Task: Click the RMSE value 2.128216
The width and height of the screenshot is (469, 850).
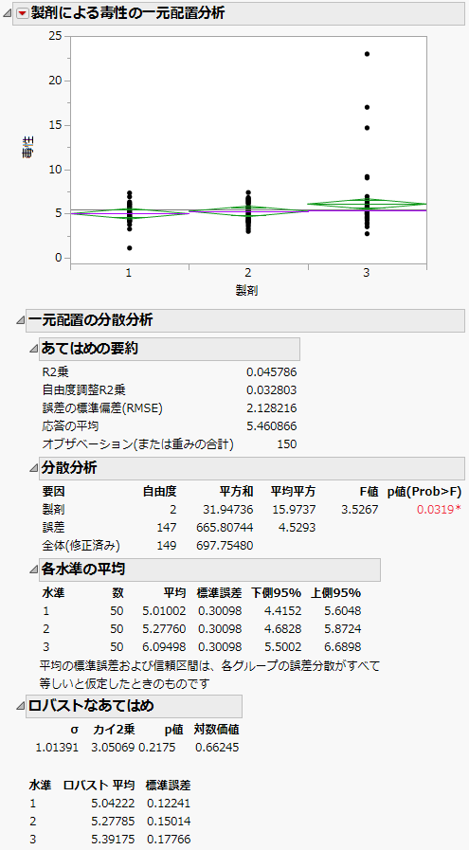Action: 272,408
